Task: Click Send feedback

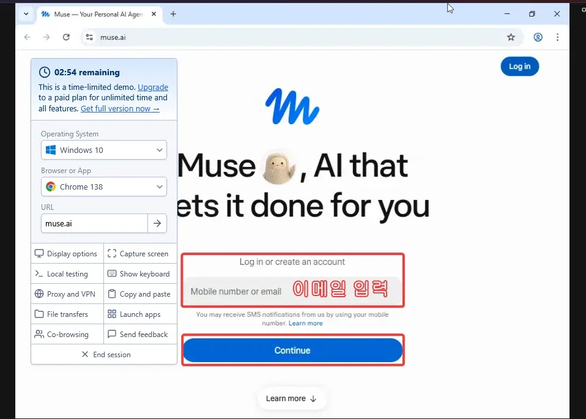Action: coord(140,334)
